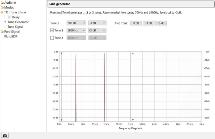Open RF Delay settings page
The width and height of the screenshot is (215, 139).
click(x=13, y=17)
